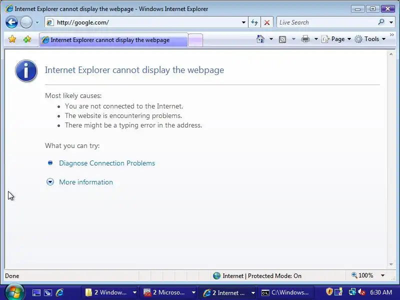Click the Home toolbar icon
Image resolution: width=400 pixels, height=300 pixels.
[x=260, y=39]
